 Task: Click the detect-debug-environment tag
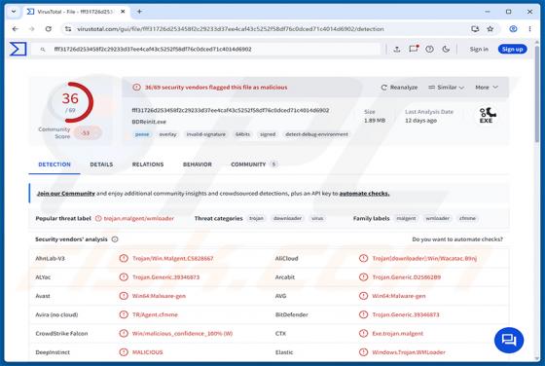(x=316, y=134)
